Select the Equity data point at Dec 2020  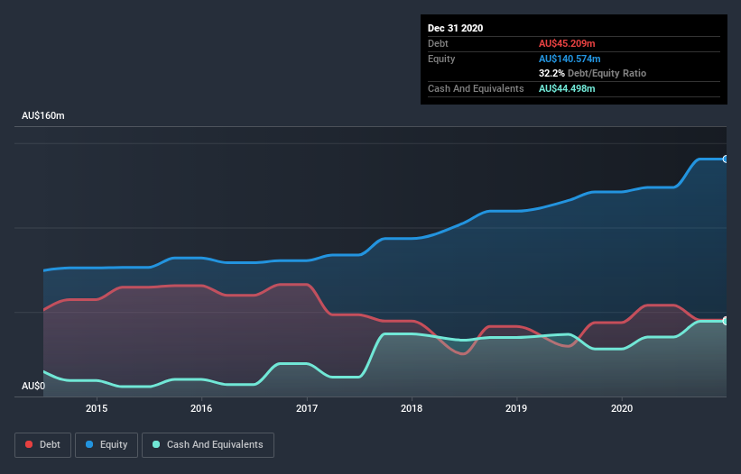click(x=726, y=159)
